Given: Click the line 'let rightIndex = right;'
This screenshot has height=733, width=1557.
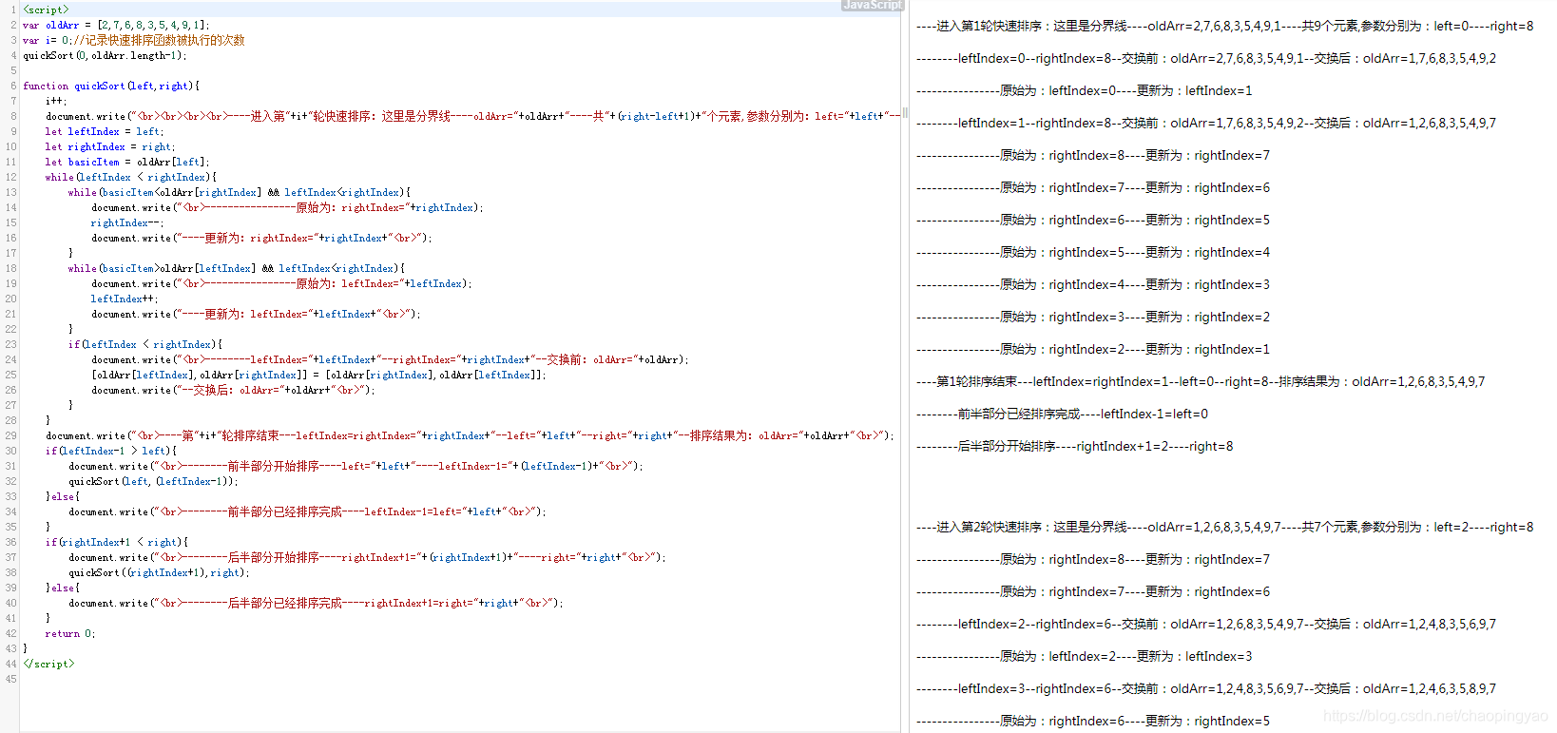Looking at the screenshot, I should (110, 146).
